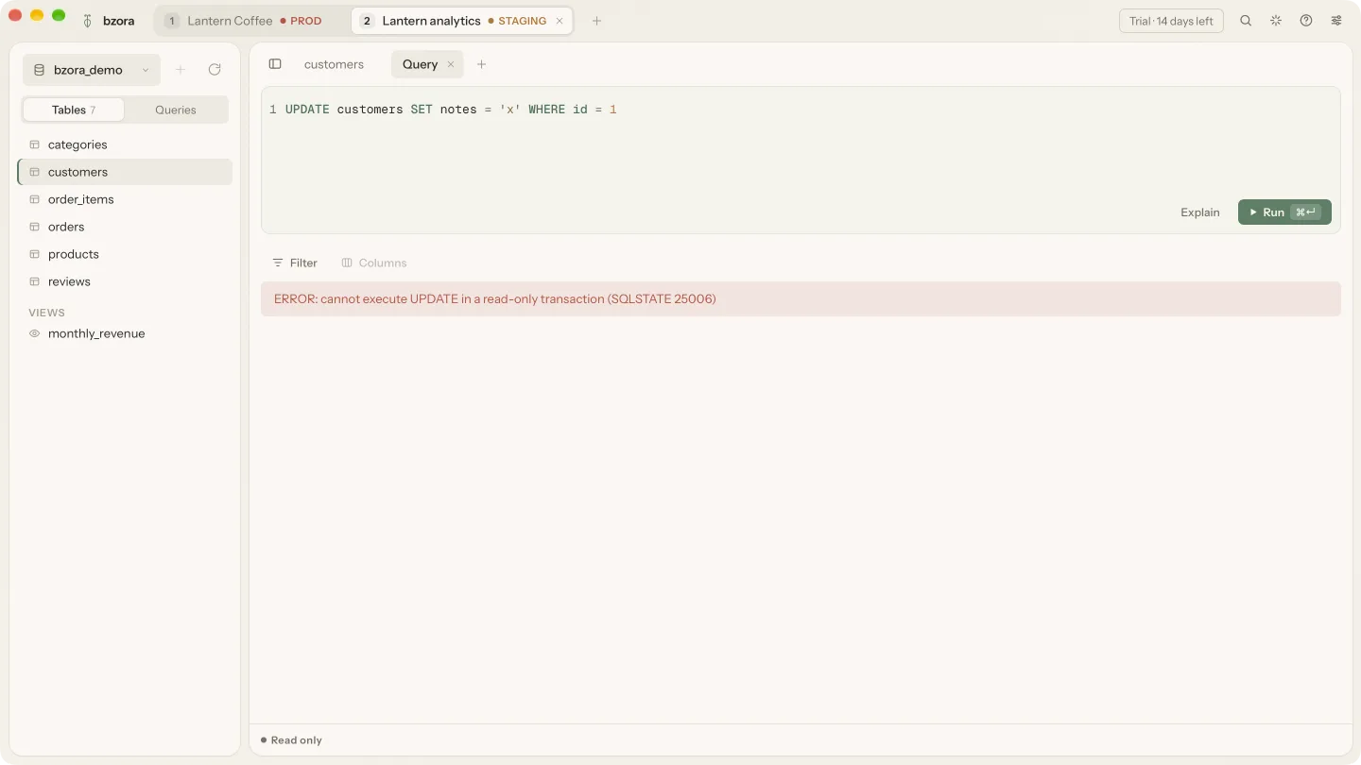
Task: Open a new editor tab with plus
Action: [x=481, y=64]
